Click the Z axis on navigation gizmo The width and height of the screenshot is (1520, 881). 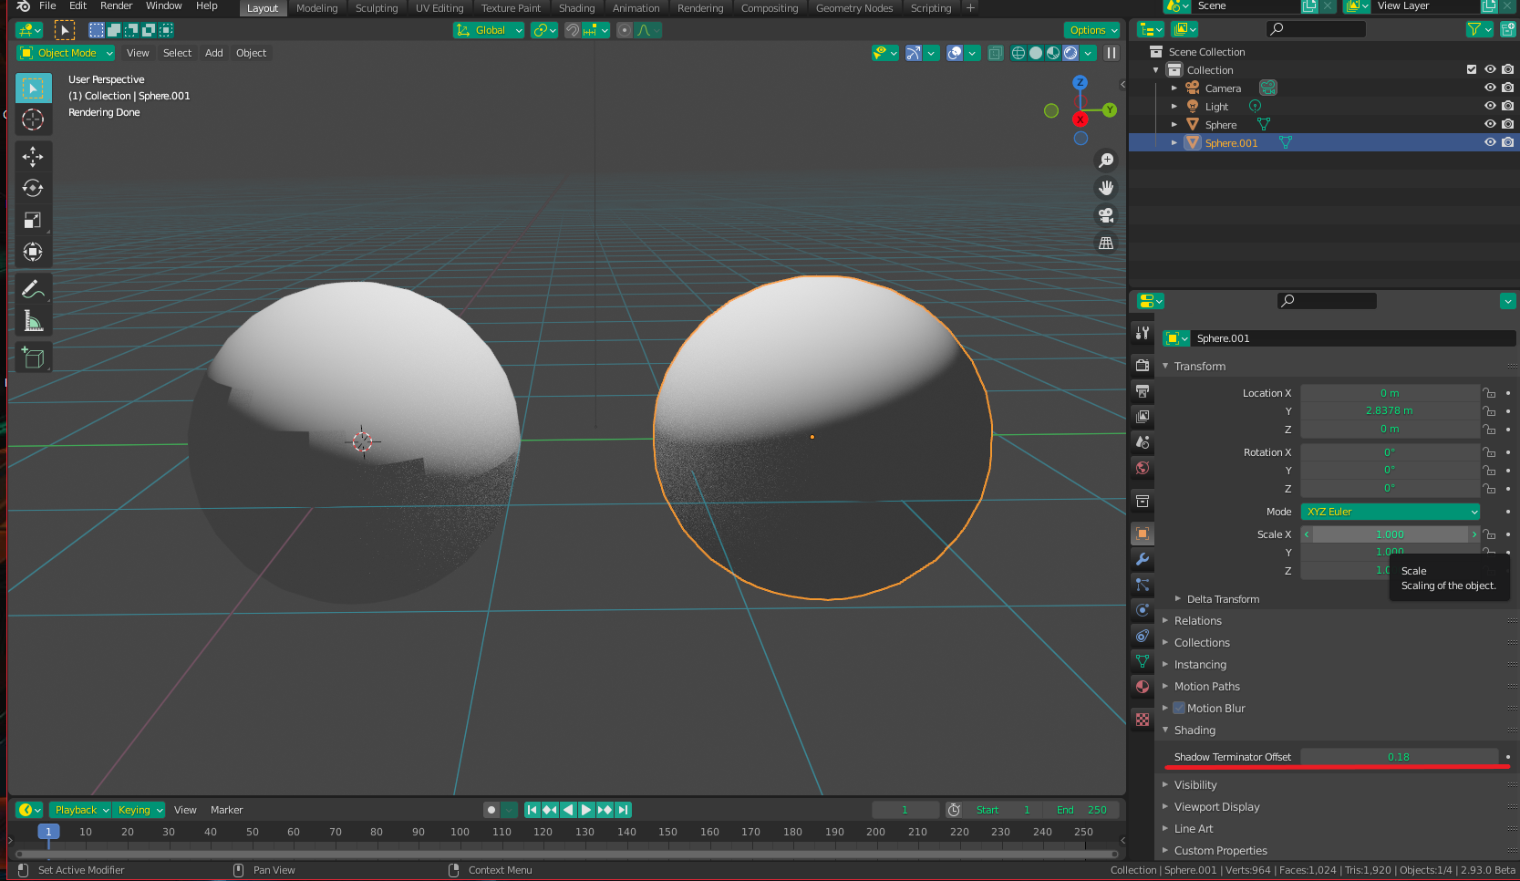pyautogui.click(x=1081, y=82)
